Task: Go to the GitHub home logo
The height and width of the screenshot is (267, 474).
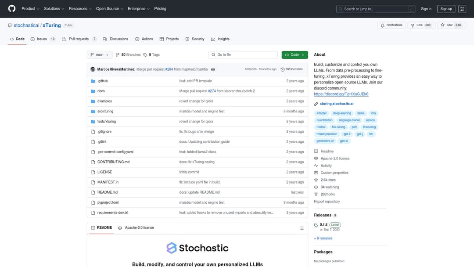Action: pyautogui.click(x=12, y=8)
